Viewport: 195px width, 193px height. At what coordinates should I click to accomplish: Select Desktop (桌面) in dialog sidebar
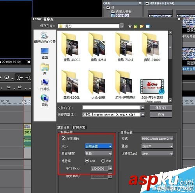coord(45,53)
